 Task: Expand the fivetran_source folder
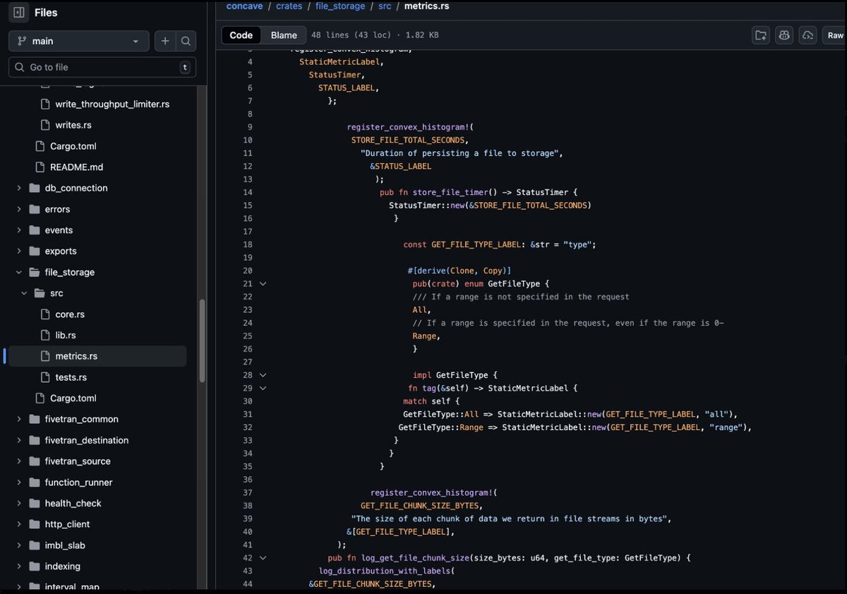(19, 461)
